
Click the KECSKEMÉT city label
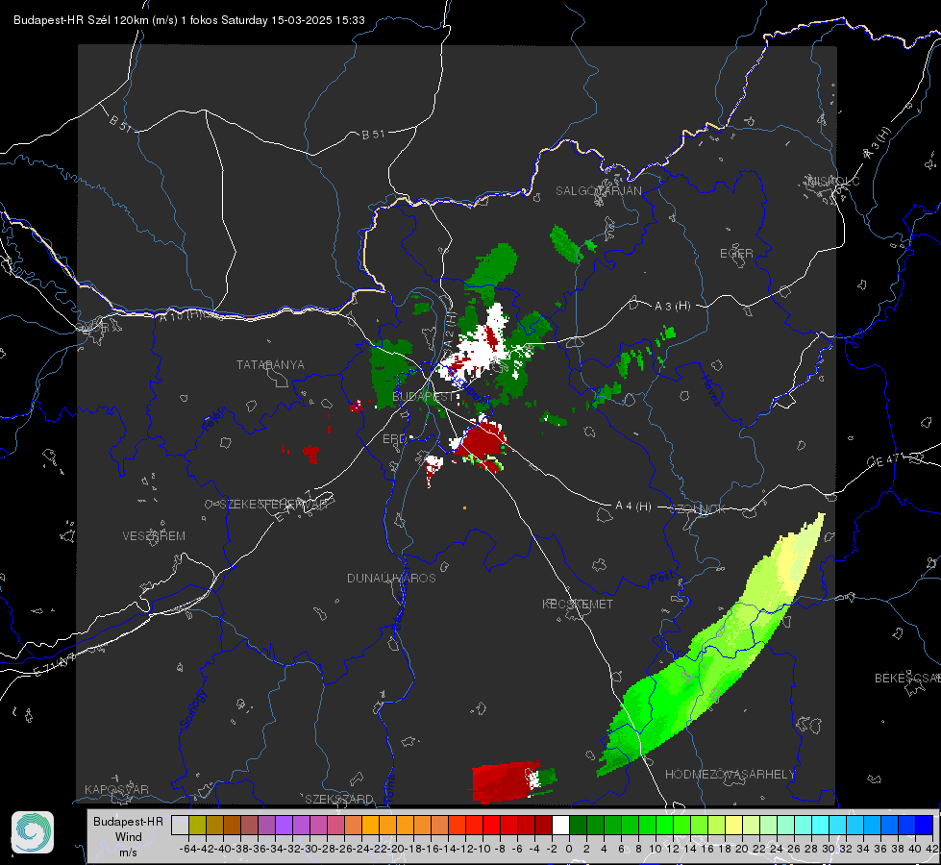click(x=578, y=604)
